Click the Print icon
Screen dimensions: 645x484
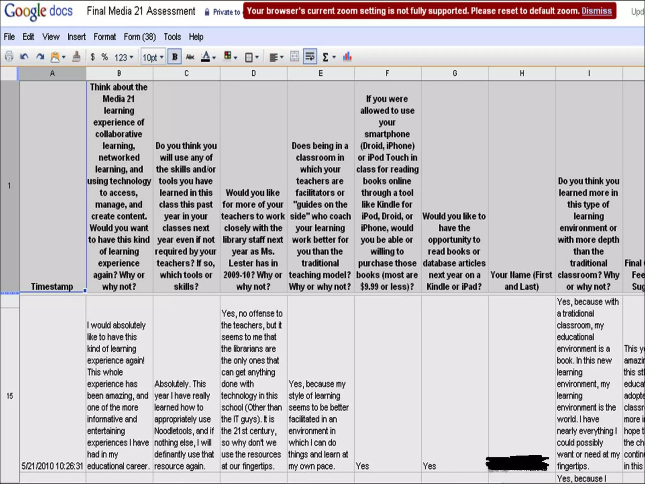9,57
